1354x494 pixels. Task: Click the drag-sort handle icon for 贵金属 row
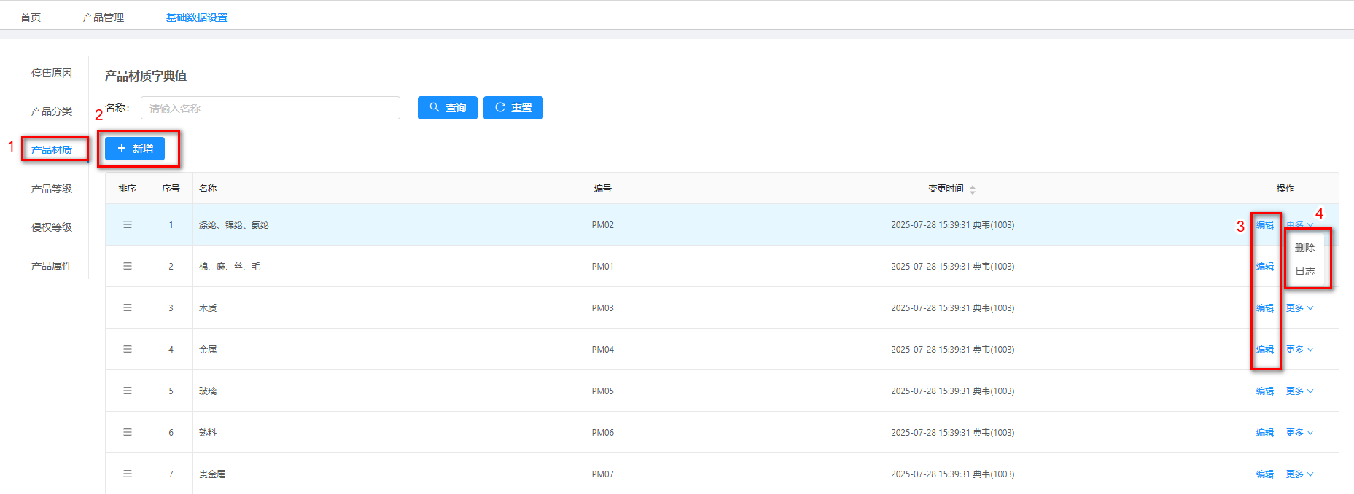[x=128, y=474]
